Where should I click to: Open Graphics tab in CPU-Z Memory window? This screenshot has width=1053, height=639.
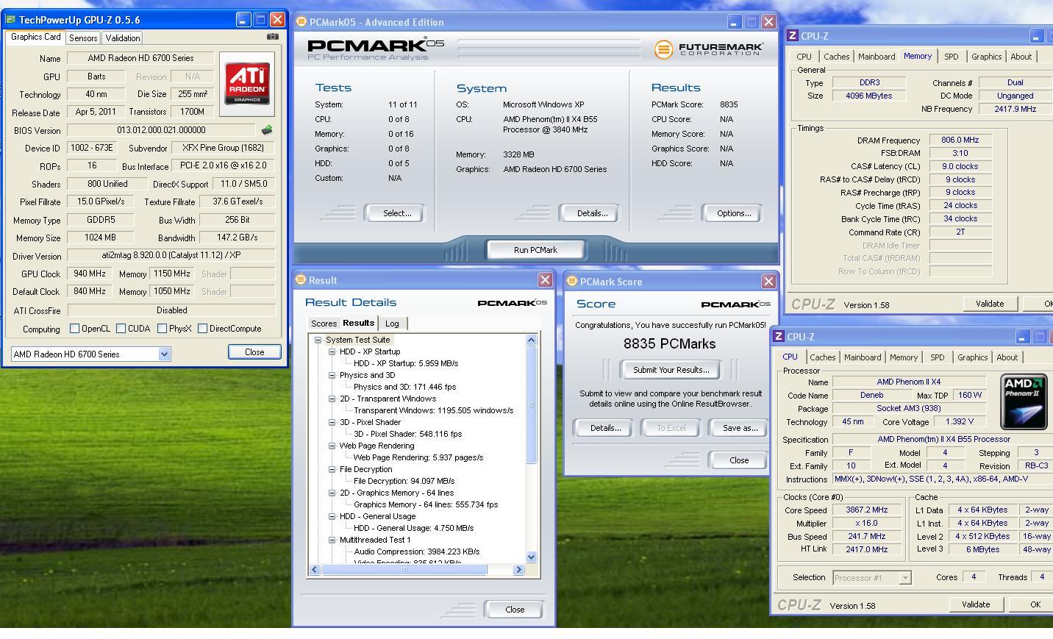(x=986, y=57)
